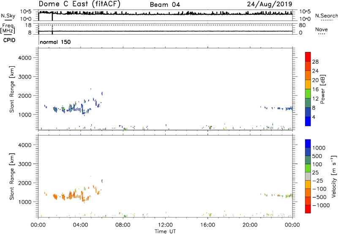Viewport: 338px width, 234px height.
Task: Click 'Slant Range [km]' label of velocity panel
Action: click(x=12, y=177)
